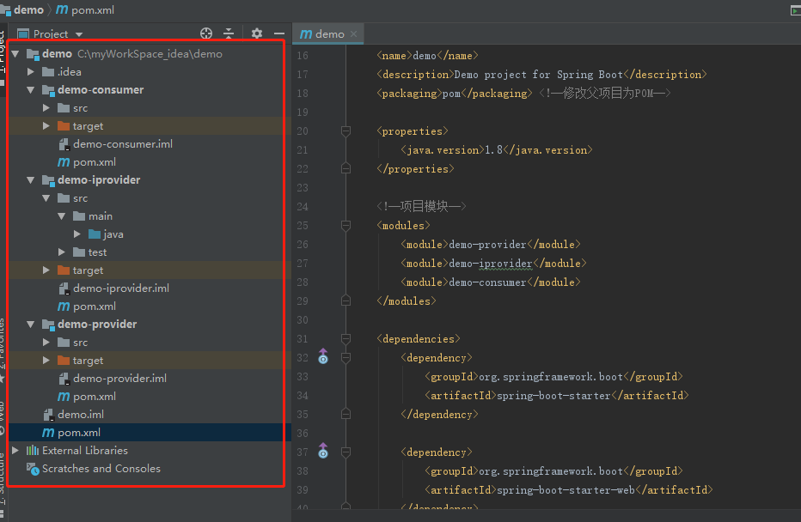
Task: Click the demo-consumer module folder icon
Action: (48, 90)
